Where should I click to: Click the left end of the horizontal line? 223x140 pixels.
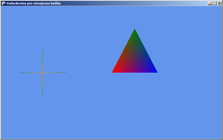[x=20, y=73]
